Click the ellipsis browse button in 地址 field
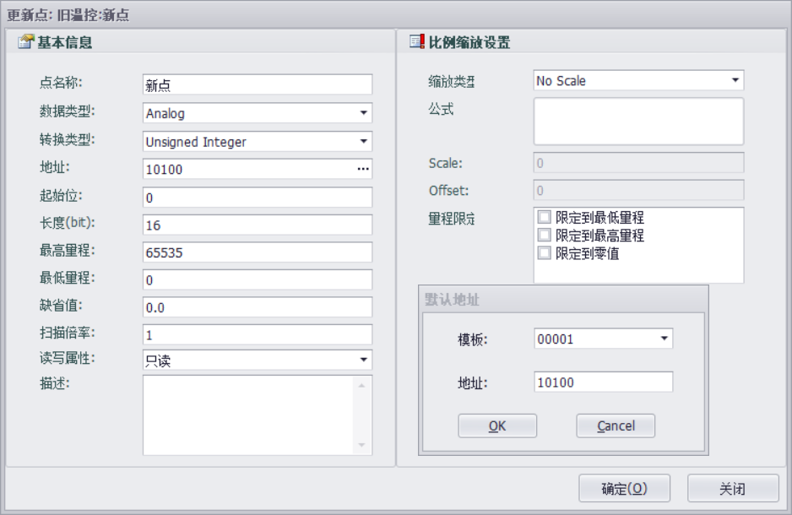 (x=363, y=170)
